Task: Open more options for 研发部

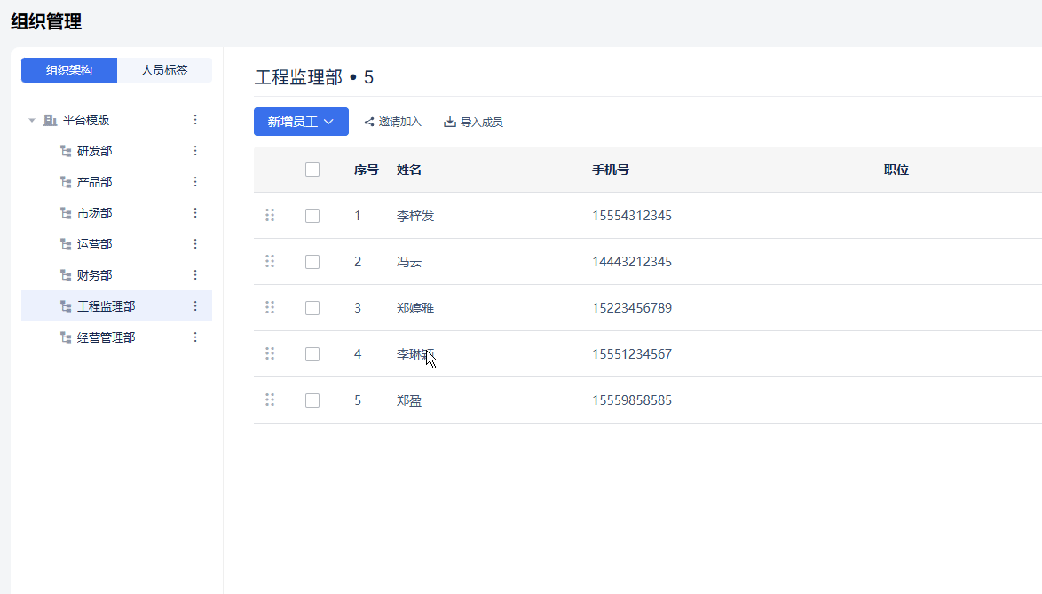Action: (195, 151)
